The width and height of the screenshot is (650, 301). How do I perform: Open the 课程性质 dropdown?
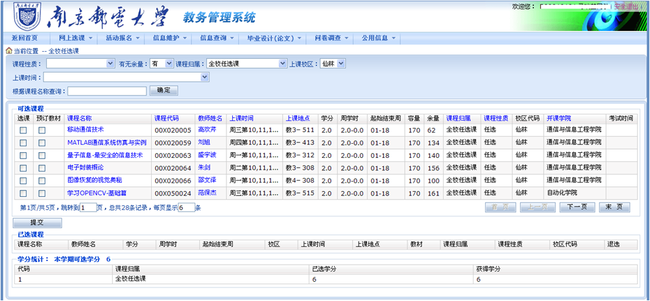point(80,64)
